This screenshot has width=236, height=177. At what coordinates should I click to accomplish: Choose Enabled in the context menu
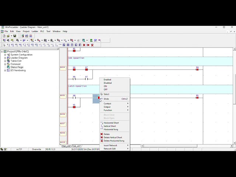(x=115, y=80)
